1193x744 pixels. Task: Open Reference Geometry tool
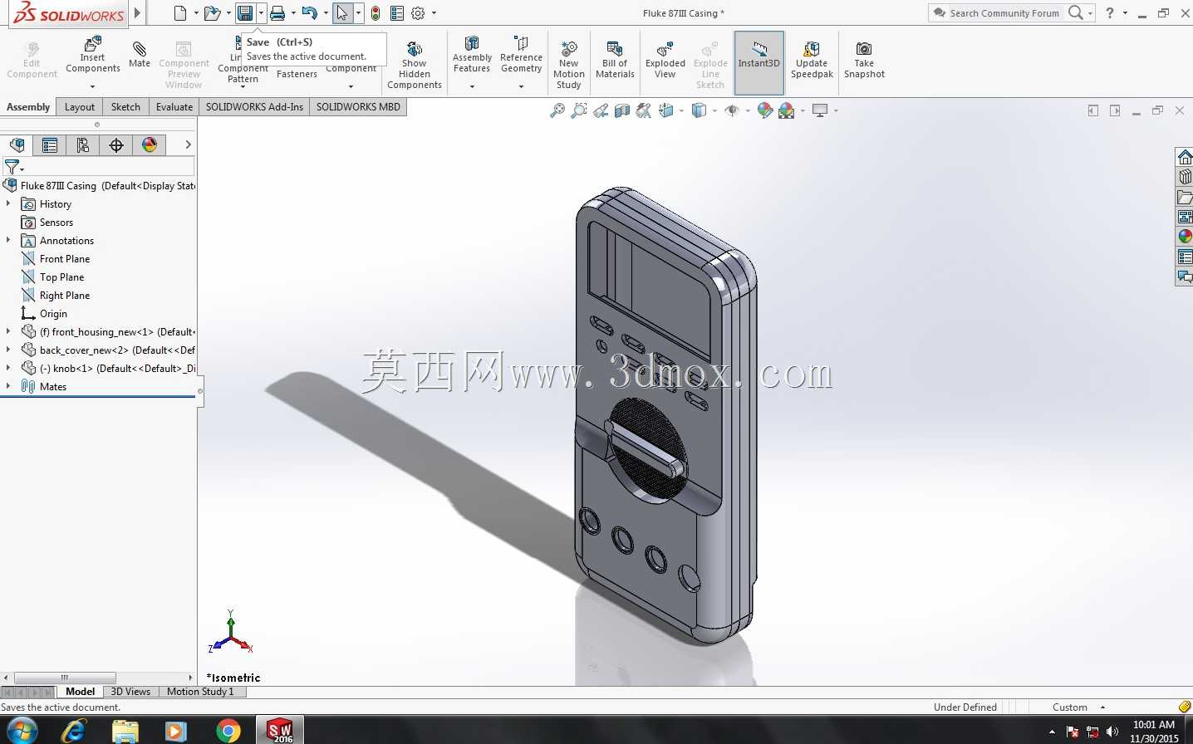click(521, 61)
